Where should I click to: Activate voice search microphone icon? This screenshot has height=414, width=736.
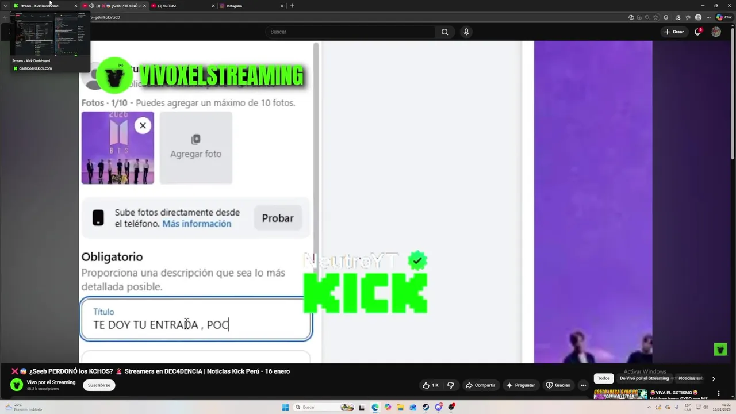click(x=466, y=32)
